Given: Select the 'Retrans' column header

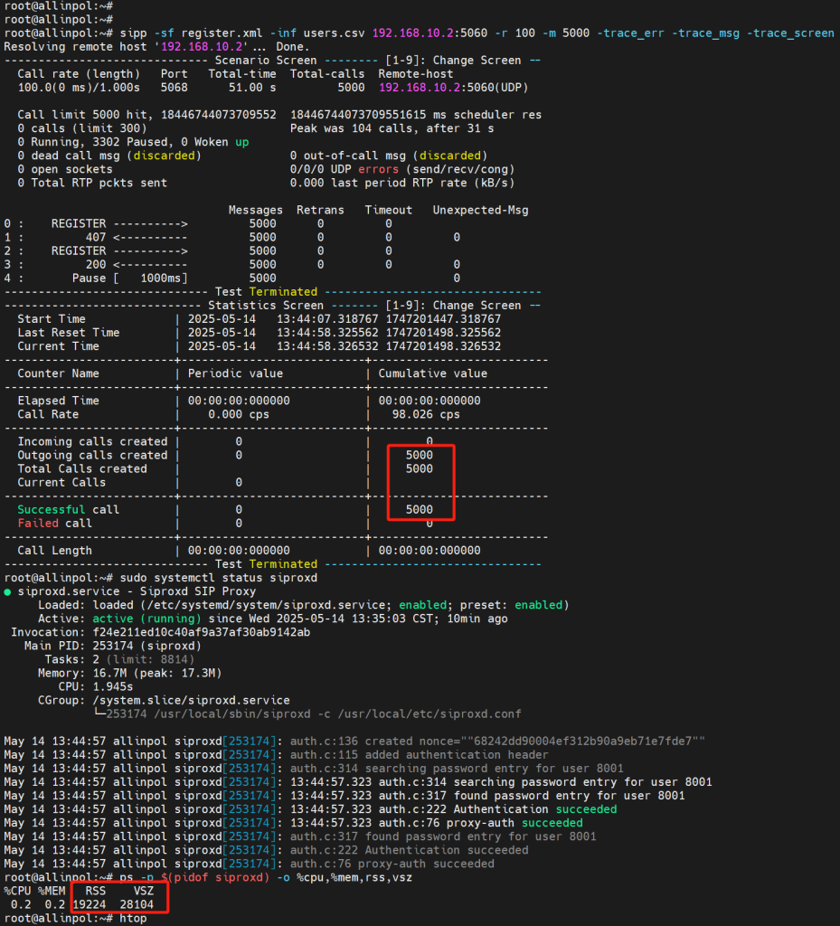Looking at the screenshot, I should pyautogui.click(x=320, y=210).
